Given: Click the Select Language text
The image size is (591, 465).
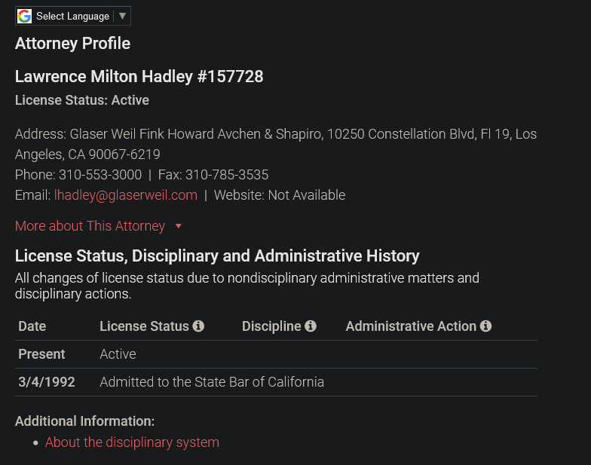Looking at the screenshot, I should 72,16.
